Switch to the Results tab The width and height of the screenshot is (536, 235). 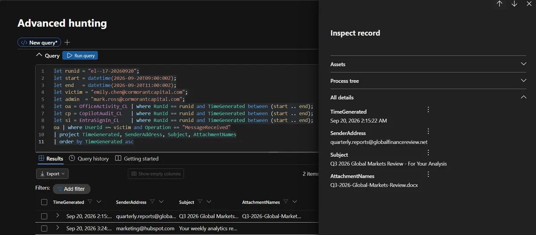(x=50, y=159)
